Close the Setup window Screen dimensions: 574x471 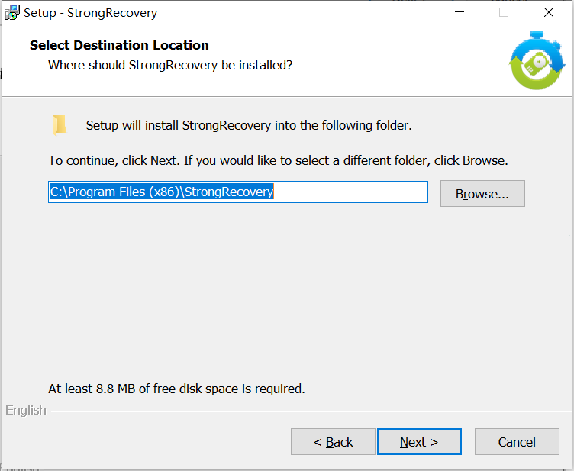pos(548,12)
